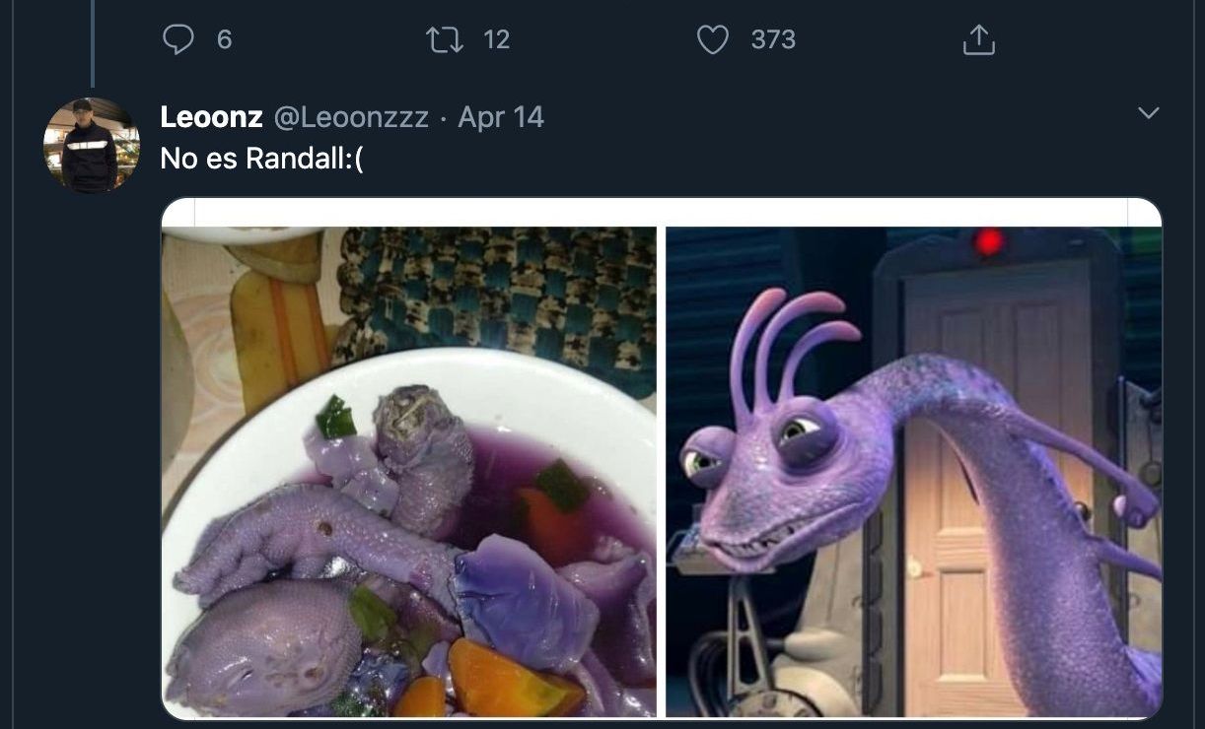Click the retweet arrows icon
Image resolution: width=1205 pixels, height=729 pixels.
pyautogui.click(x=444, y=39)
